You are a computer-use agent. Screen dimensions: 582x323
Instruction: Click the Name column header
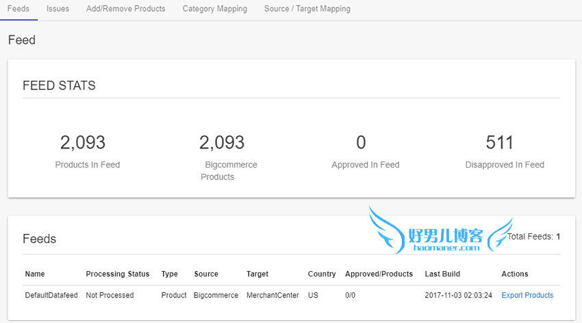[x=35, y=274]
